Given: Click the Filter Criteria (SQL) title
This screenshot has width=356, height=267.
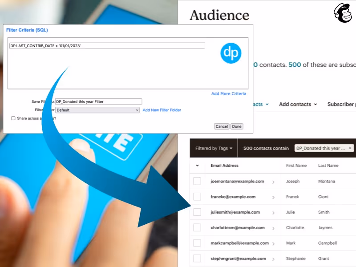Looking at the screenshot, I should coord(27,30).
